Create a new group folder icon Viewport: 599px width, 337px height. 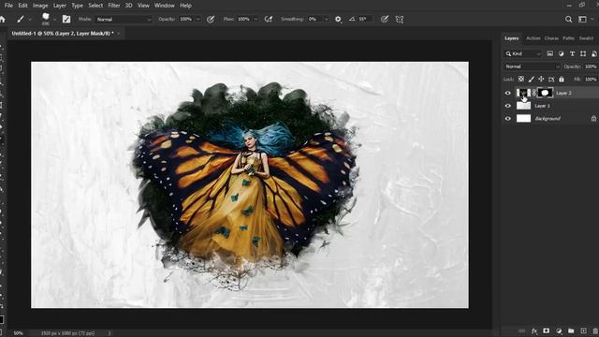[571, 330]
